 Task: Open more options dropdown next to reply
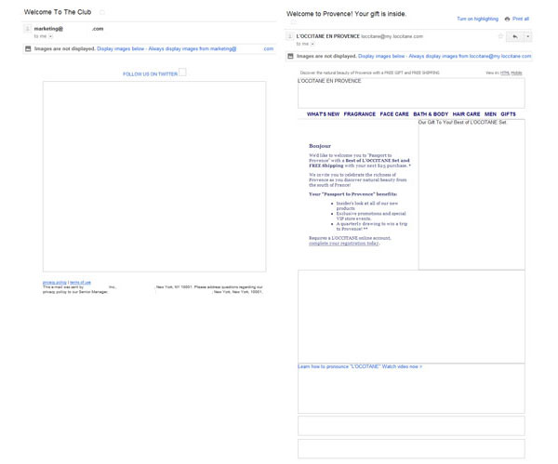pos(527,37)
